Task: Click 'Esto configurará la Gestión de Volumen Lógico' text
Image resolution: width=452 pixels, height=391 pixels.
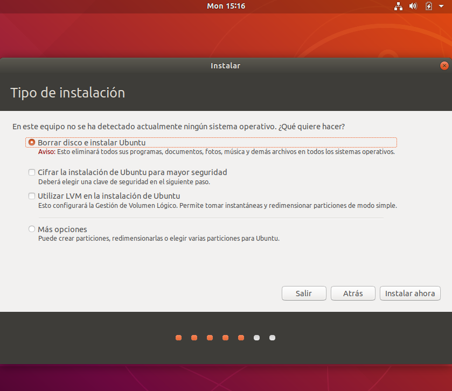Action: click(x=218, y=206)
